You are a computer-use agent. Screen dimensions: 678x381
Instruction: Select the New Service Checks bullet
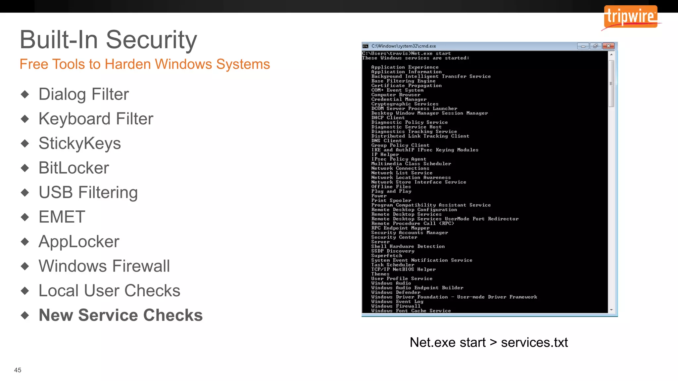(x=121, y=315)
